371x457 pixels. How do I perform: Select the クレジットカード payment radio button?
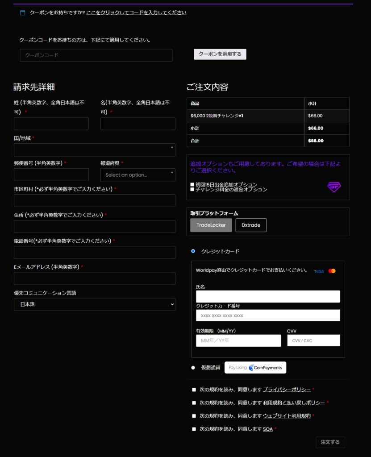coord(192,251)
